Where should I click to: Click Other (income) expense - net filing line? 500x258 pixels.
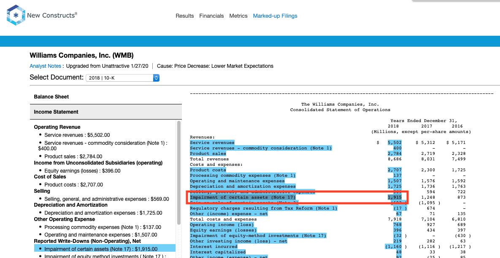(229, 214)
